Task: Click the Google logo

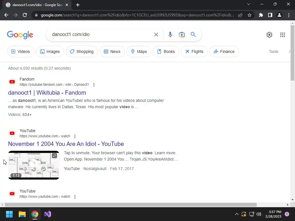Action: point(20,35)
